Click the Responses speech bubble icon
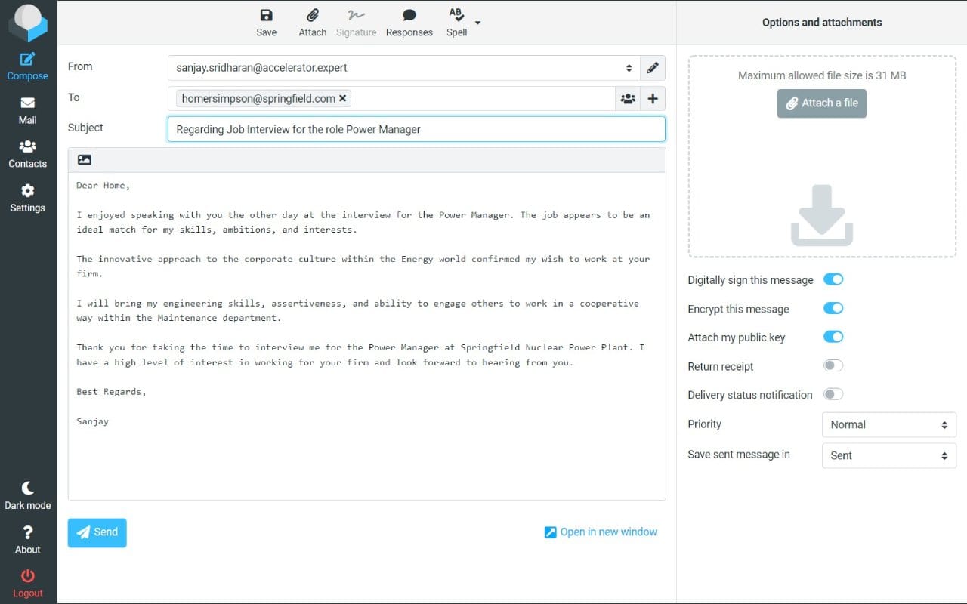The image size is (967, 604). (x=409, y=21)
